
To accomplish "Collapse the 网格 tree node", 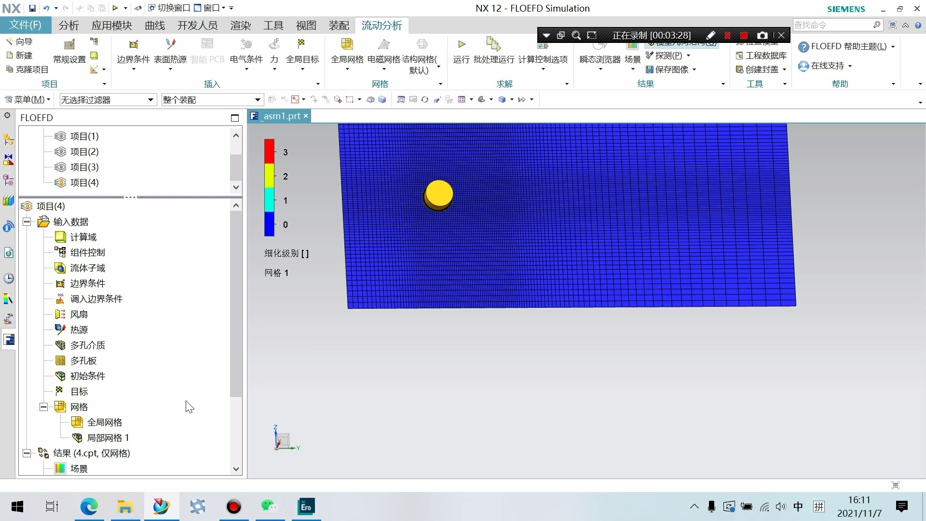I will (x=43, y=407).
